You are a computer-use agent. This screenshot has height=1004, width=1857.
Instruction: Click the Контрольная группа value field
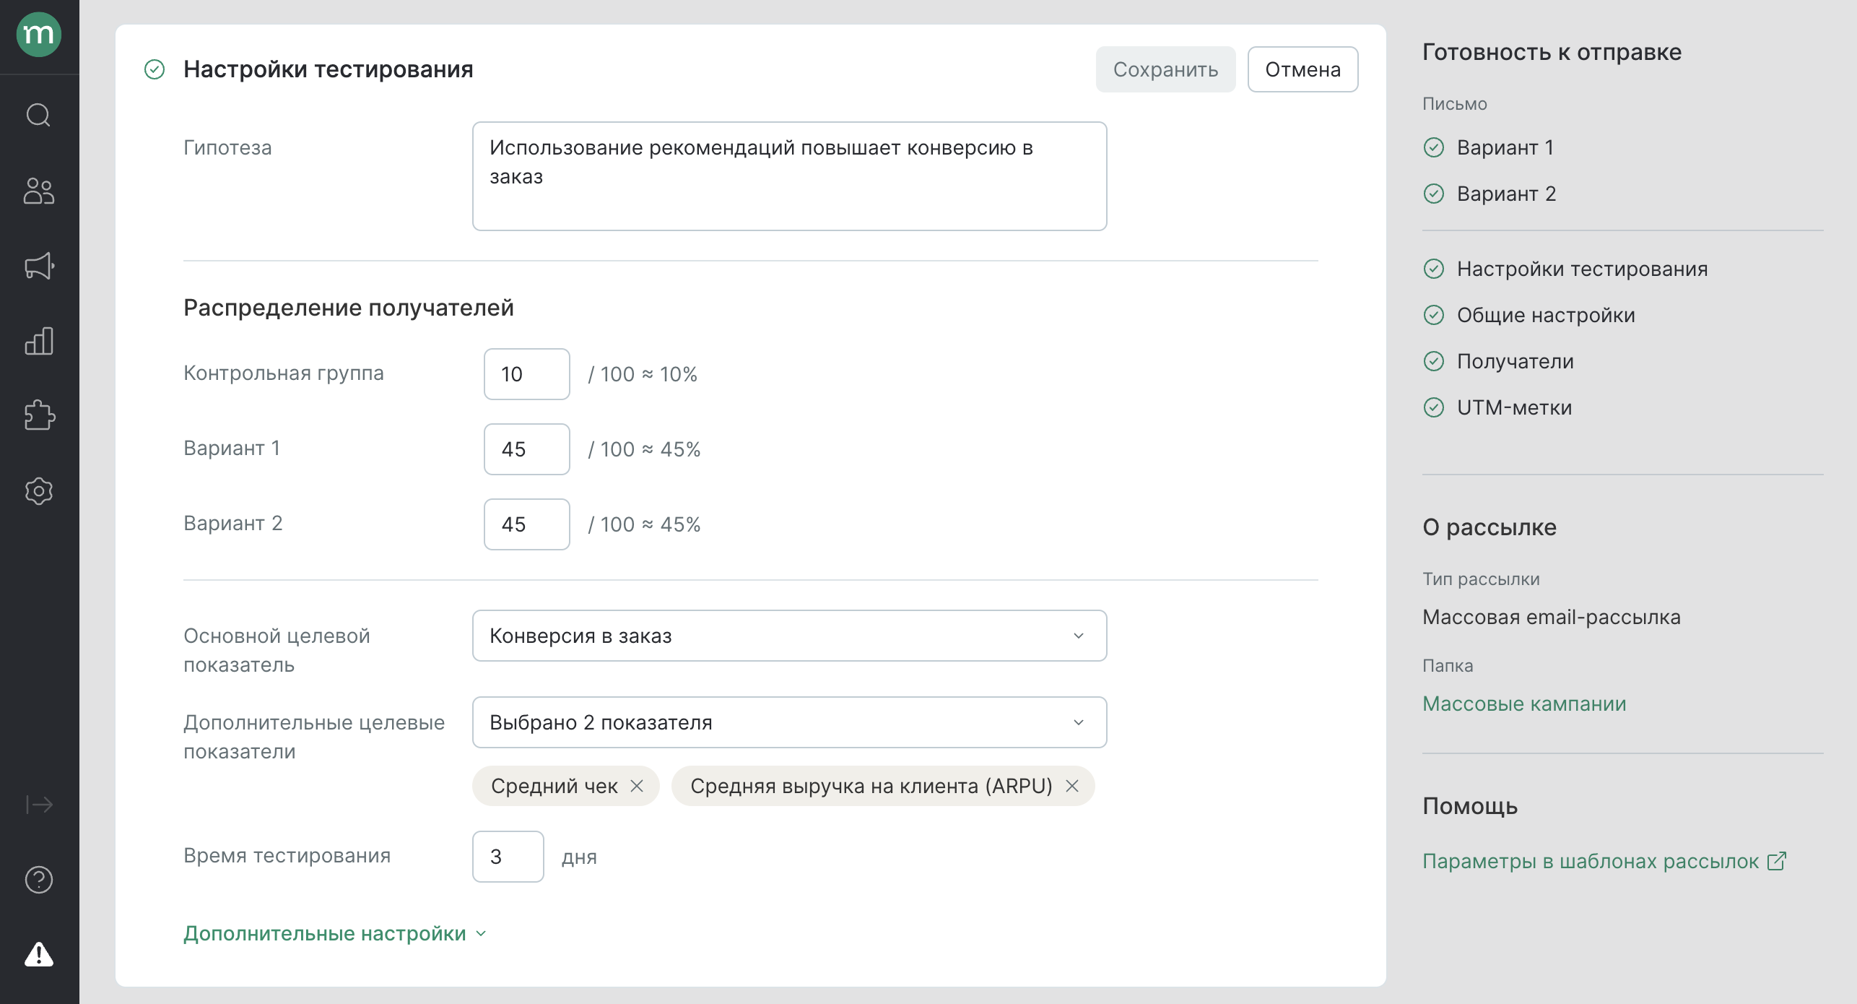point(527,374)
